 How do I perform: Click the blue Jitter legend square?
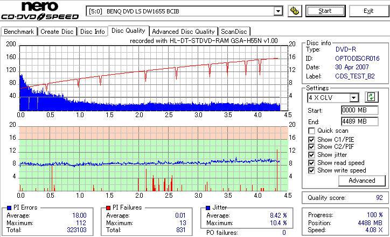point(208,208)
